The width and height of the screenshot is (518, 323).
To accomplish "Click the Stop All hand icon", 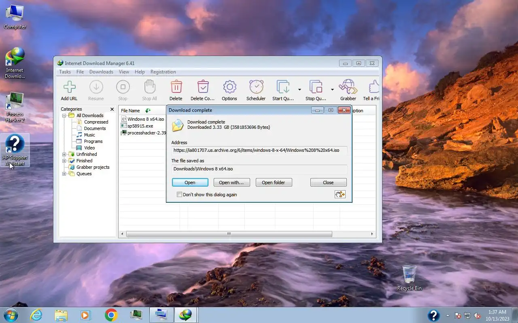I will [x=149, y=90].
